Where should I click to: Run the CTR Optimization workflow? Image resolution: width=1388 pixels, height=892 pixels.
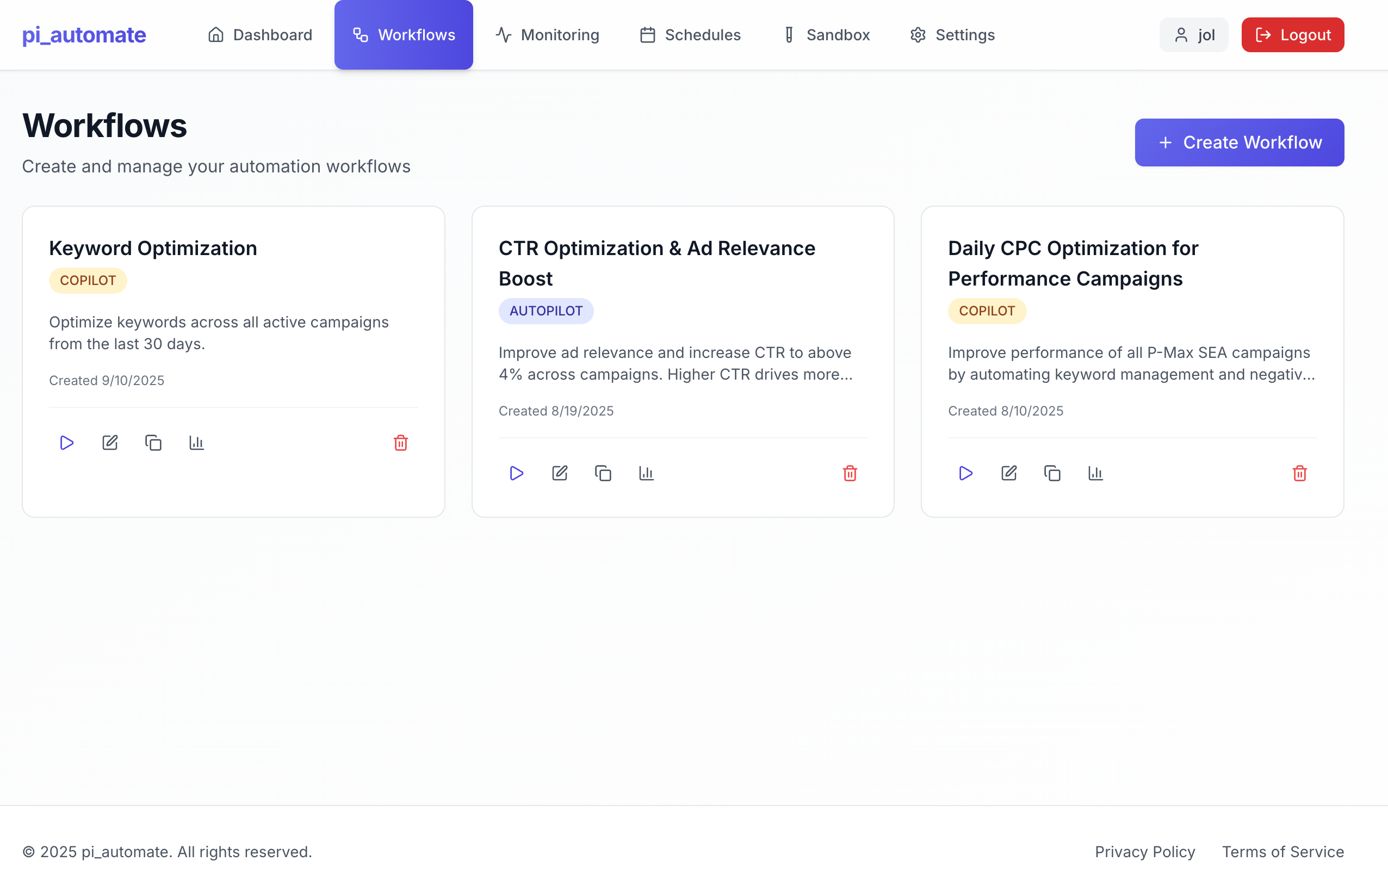coord(517,473)
